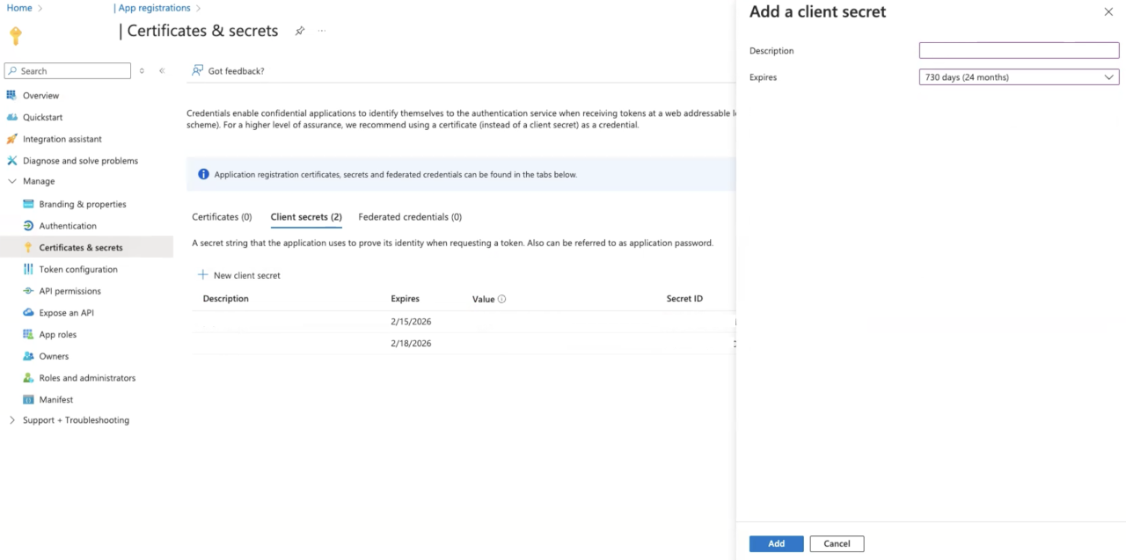1126x560 pixels.
Task: Click the Description input field
Action: coord(1018,50)
